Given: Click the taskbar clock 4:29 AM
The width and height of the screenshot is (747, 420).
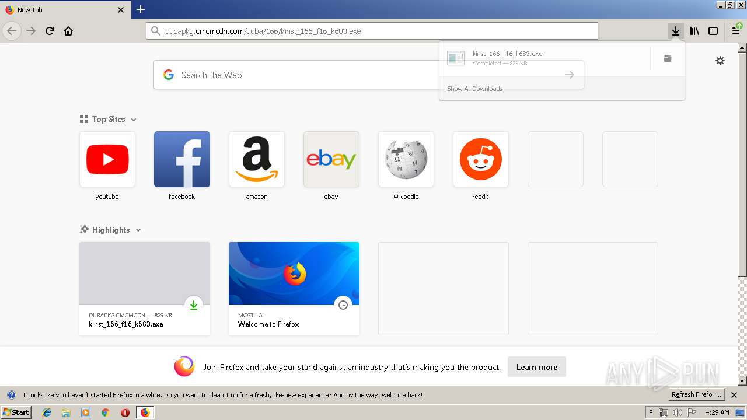Looking at the screenshot, I should [717, 412].
